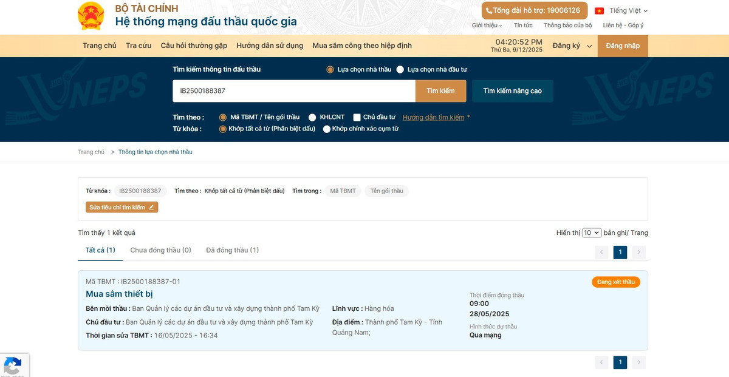Choose "Khớp chính xác cụm từ" keyword option

[327, 129]
